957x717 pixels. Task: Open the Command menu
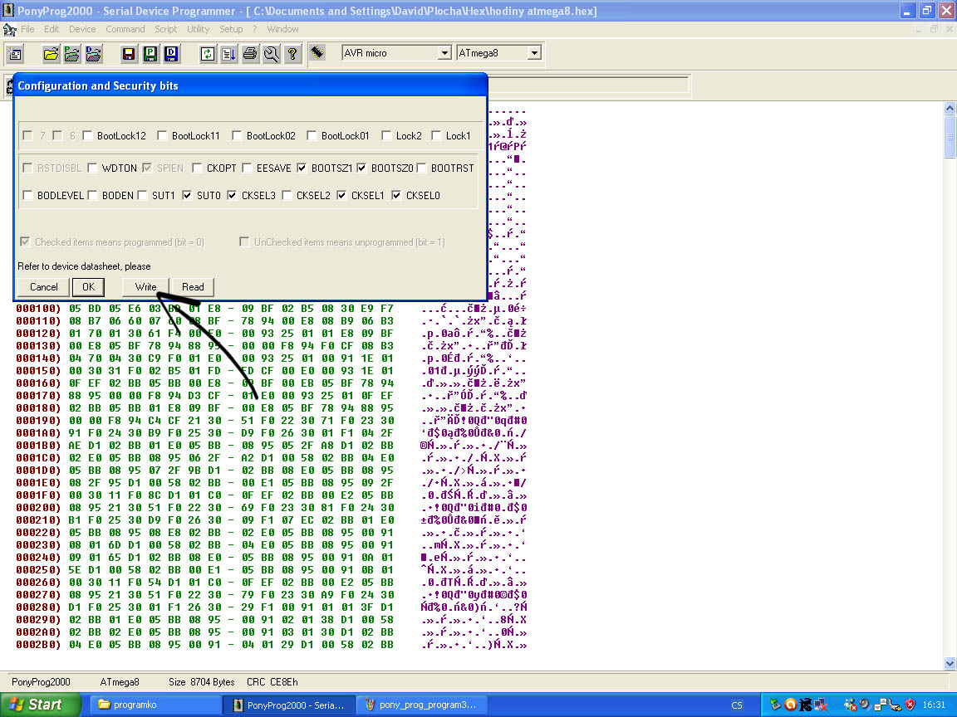125,29
